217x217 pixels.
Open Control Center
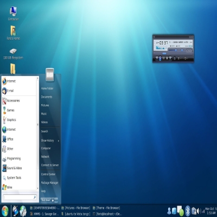point(48,174)
